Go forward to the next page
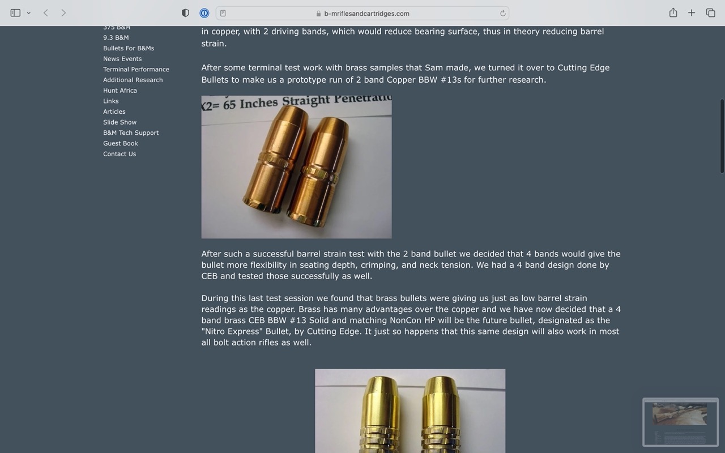The width and height of the screenshot is (725, 453). click(x=63, y=13)
